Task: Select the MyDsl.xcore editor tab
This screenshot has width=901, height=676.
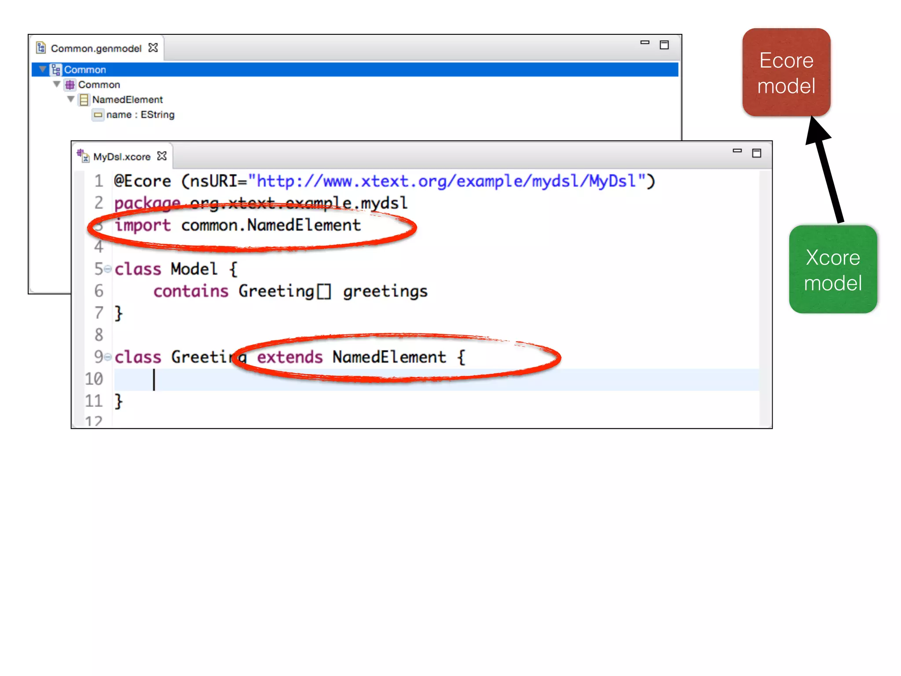Action: click(121, 157)
